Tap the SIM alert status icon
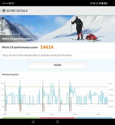Viewport: 115px width, 125px height. click(102, 3)
